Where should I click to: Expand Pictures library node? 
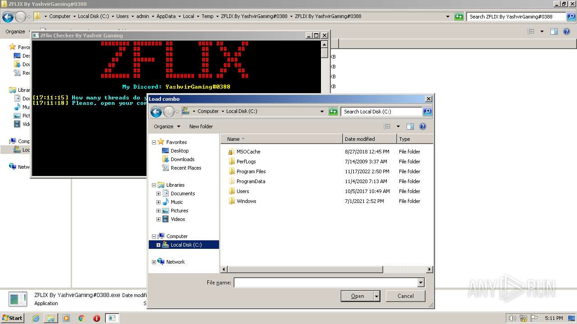click(158, 211)
